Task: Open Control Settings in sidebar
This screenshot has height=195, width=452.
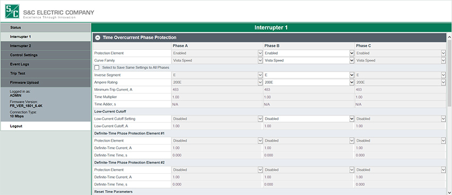Action: (x=46, y=55)
